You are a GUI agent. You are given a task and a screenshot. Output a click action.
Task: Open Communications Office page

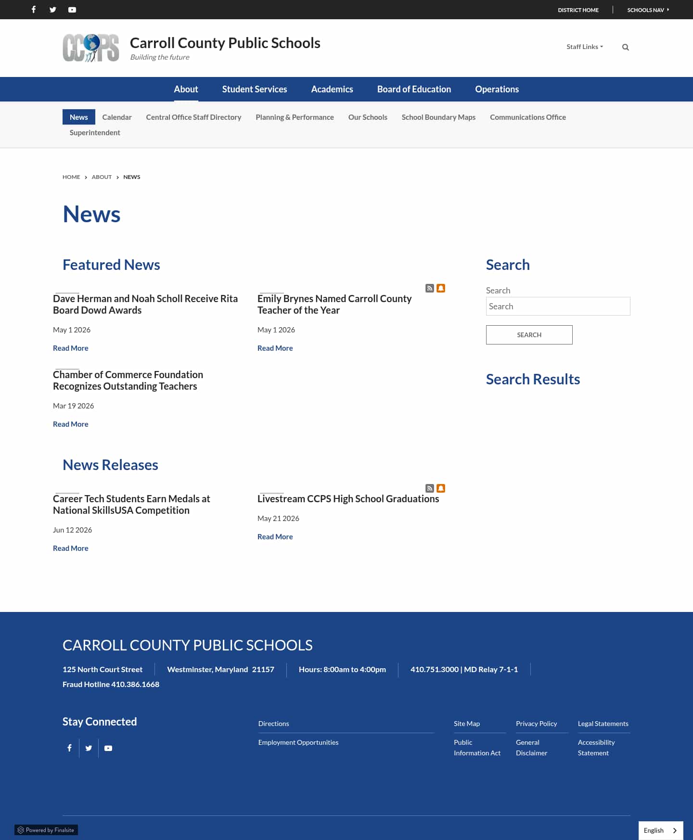click(528, 117)
